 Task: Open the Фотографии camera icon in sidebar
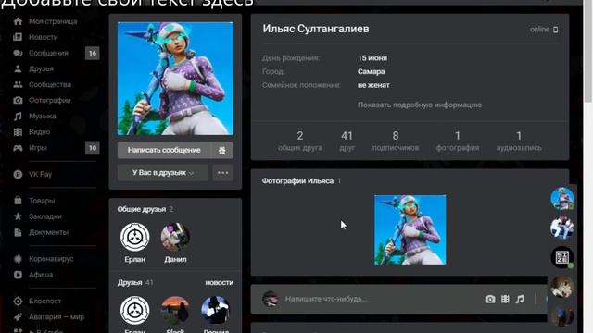click(x=18, y=101)
